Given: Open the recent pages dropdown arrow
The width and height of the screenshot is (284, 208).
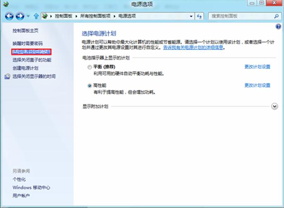Looking at the screenshot, I should pyautogui.click(x=28, y=16).
